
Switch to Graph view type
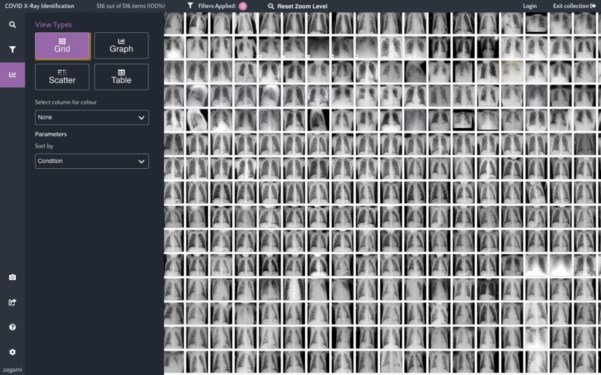tap(121, 46)
